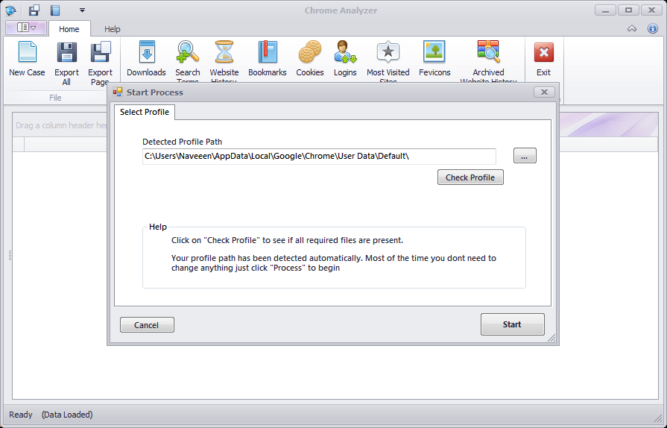Open the Website History hourglass icon
The width and height of the screenshot is (667, 428).
coord(224,52)
